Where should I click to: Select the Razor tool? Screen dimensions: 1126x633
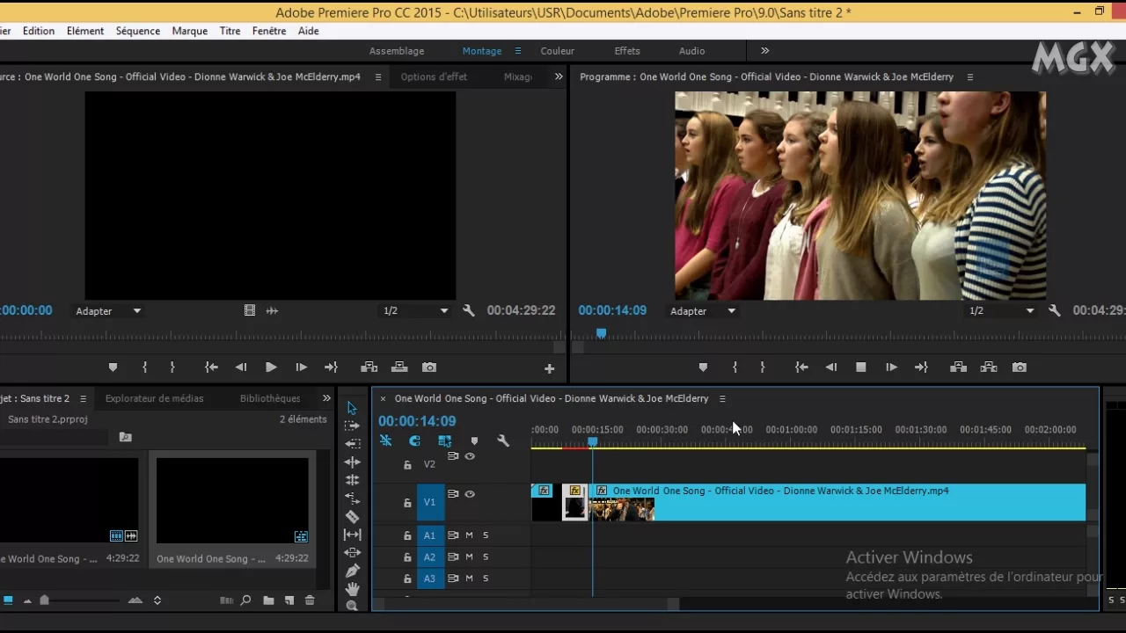click(x=352, y=517)
